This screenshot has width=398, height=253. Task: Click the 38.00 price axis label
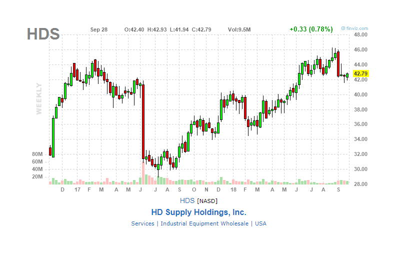click(360, 109)
